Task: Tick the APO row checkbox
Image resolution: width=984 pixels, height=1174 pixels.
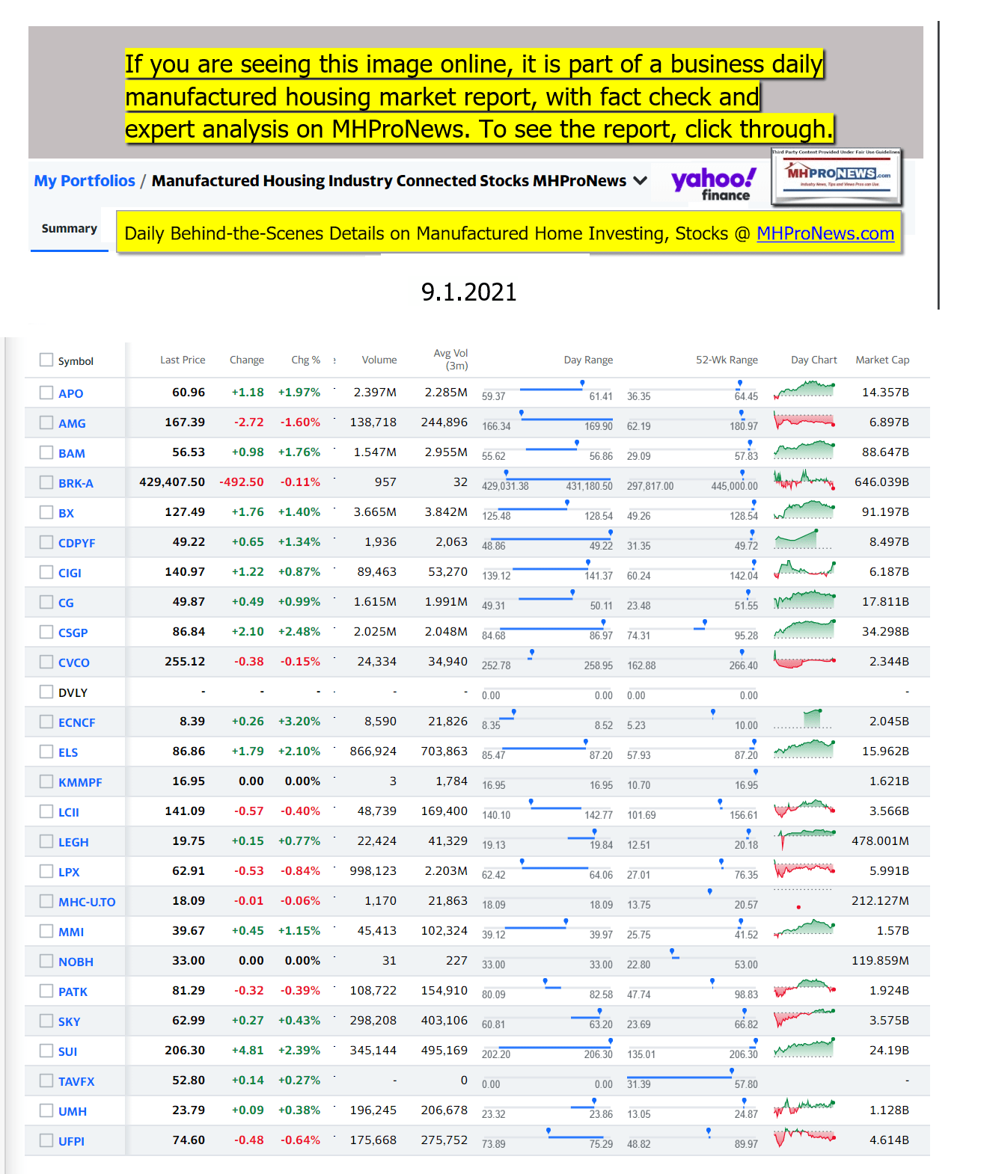Action: point(46,393)
